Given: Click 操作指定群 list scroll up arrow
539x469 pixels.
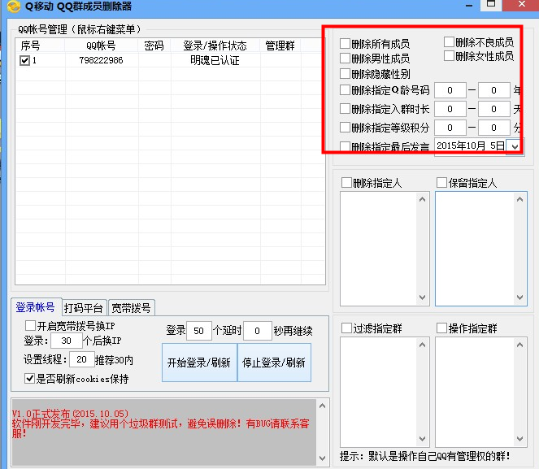Looking at the screenshot, I should pyautogui.click(x=519, y=345).
